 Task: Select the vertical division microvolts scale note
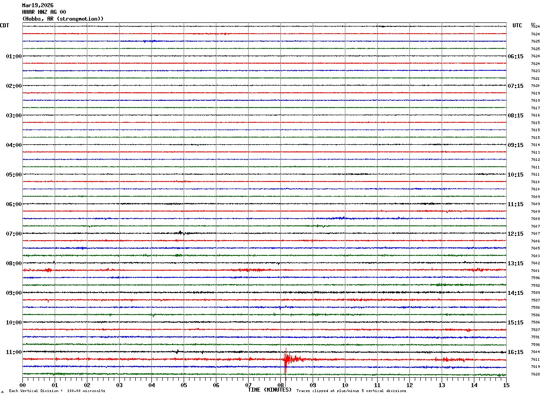(x=57, y=391)
